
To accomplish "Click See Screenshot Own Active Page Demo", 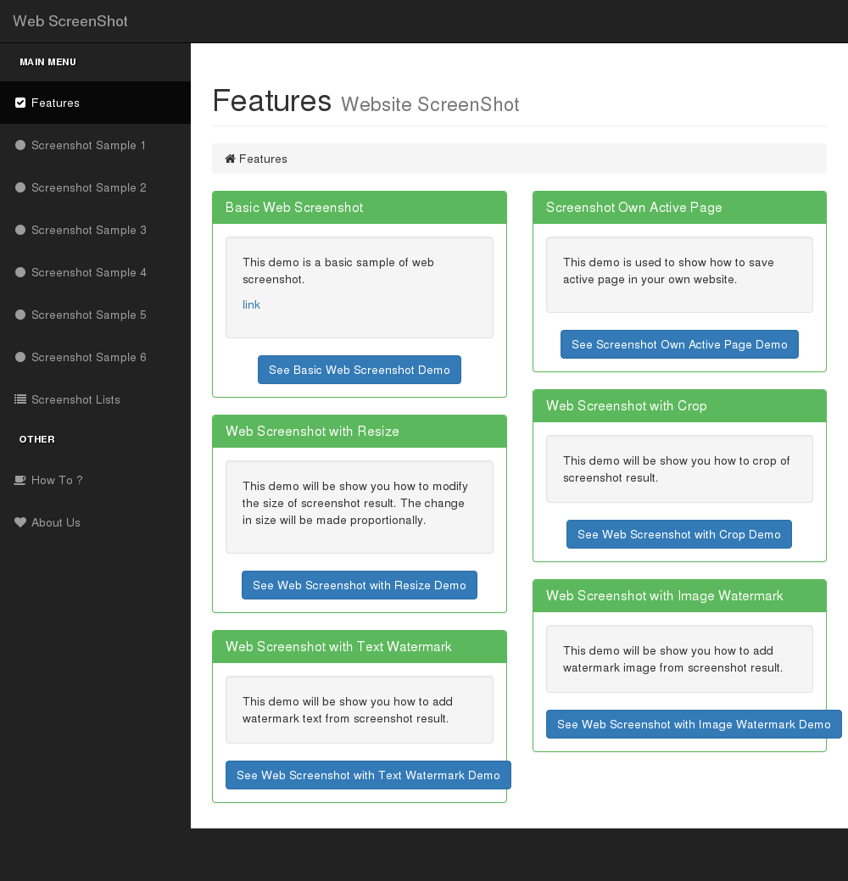I will (679, 344).
